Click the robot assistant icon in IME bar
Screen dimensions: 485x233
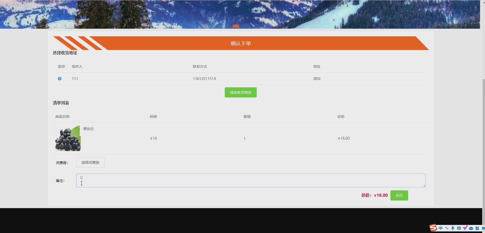click(471, 228)
